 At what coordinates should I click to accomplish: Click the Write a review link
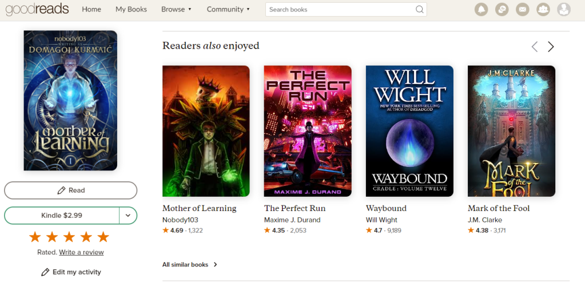point(81,252)
